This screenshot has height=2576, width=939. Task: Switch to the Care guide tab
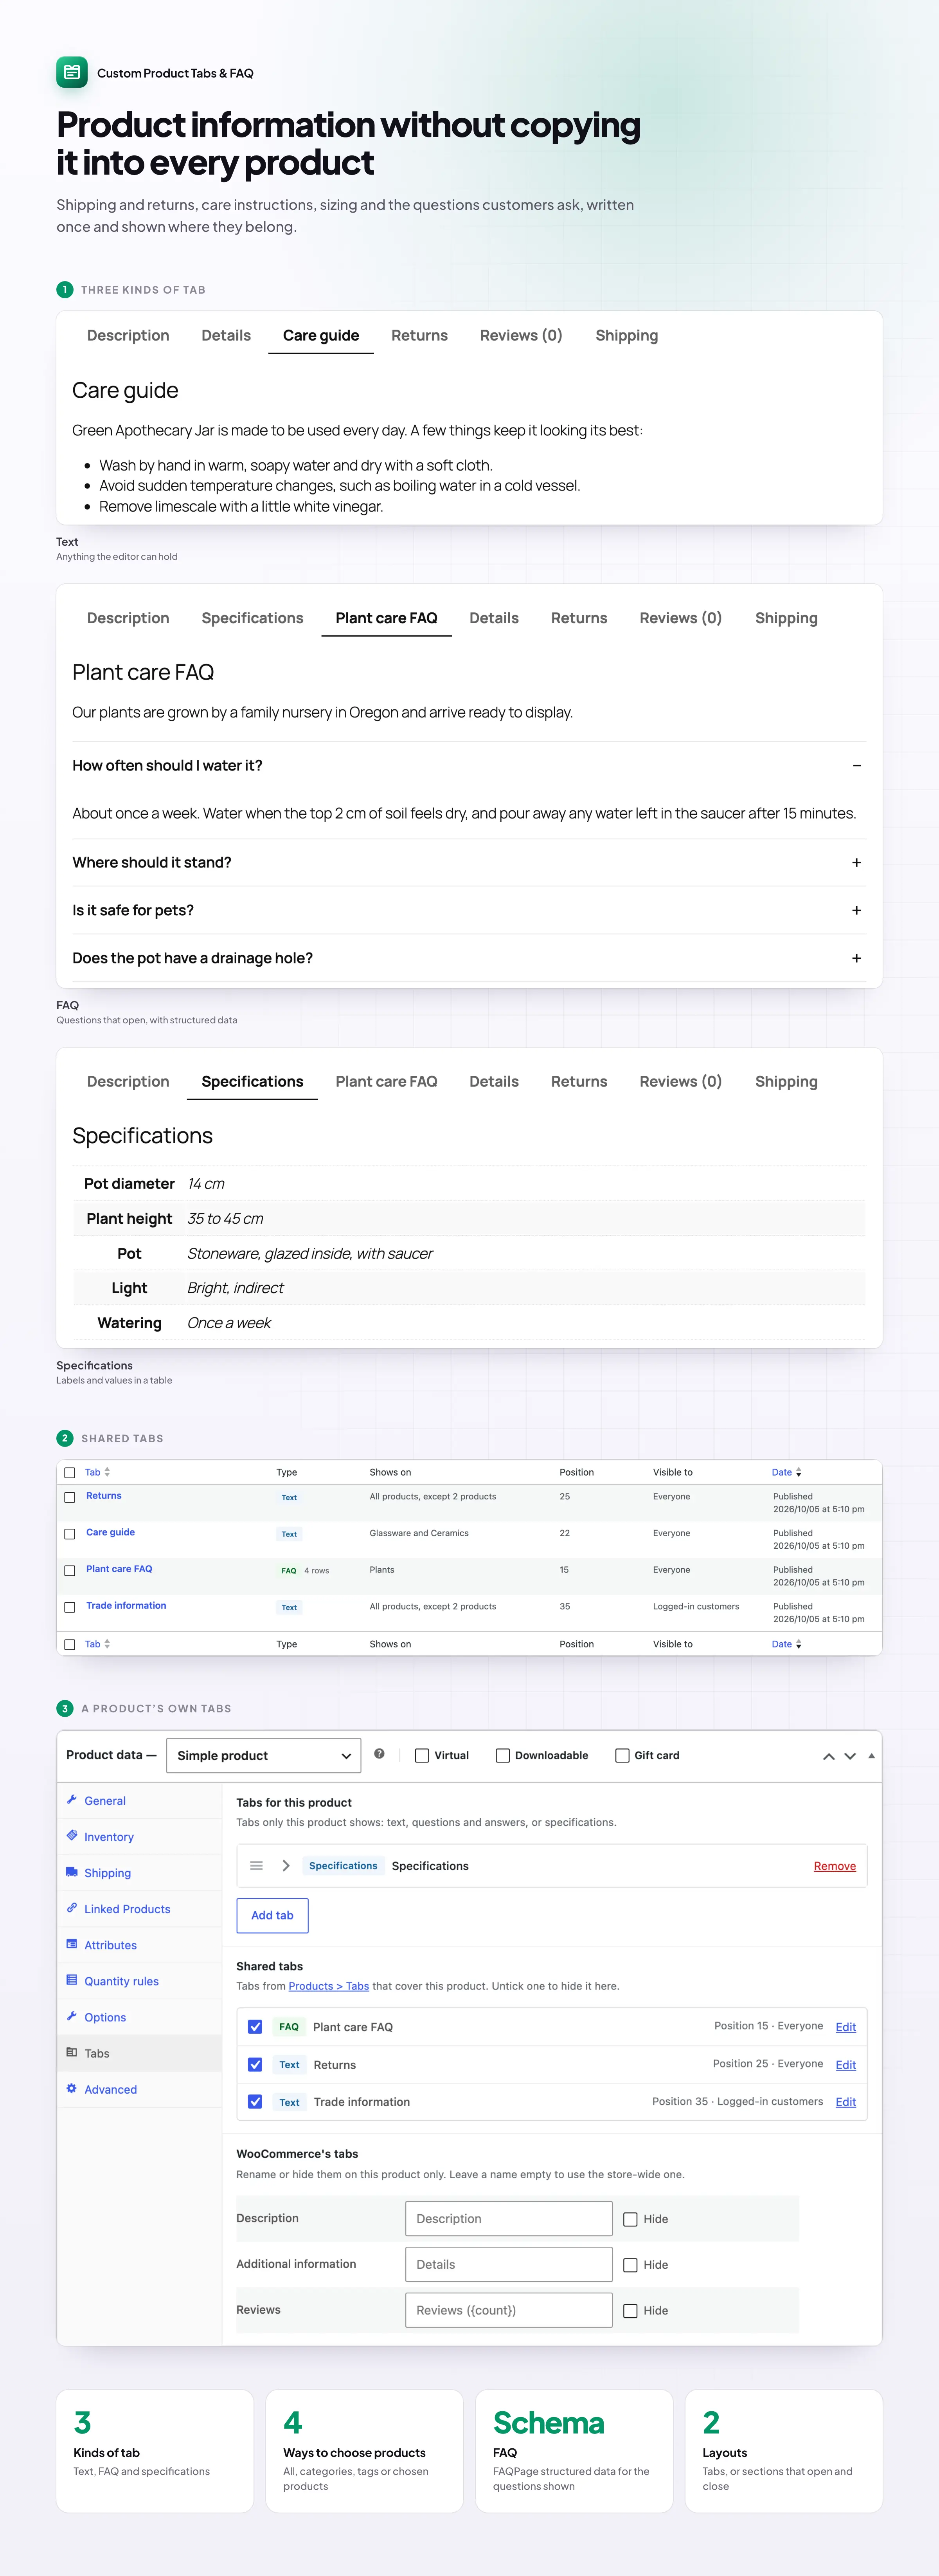(321, 335)
